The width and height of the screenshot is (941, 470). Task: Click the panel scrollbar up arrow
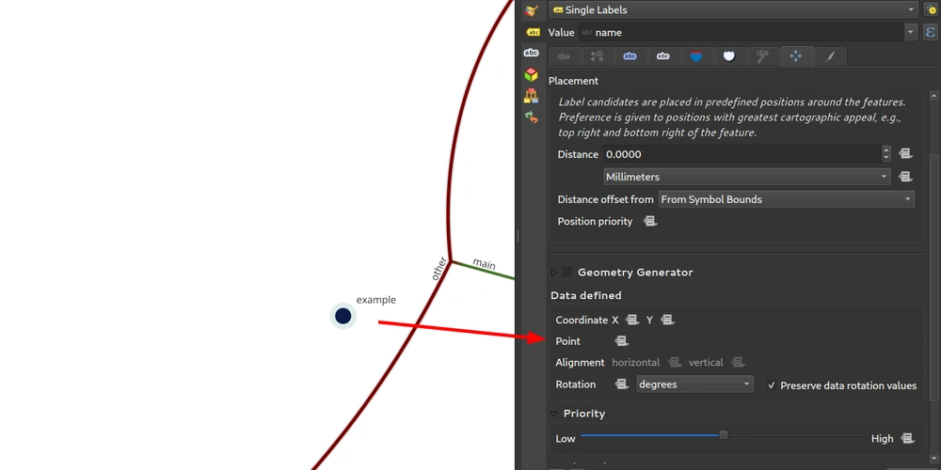pyautogui.click(x=933, y=96)
